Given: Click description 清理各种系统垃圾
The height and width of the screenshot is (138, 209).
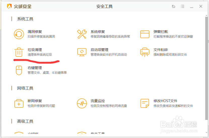Looking at the screenshot, I should point(40,55).
